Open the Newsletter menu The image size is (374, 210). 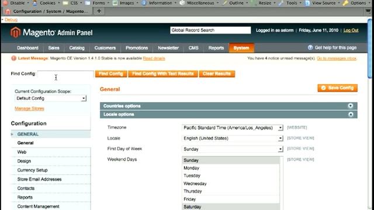(168, 48)
